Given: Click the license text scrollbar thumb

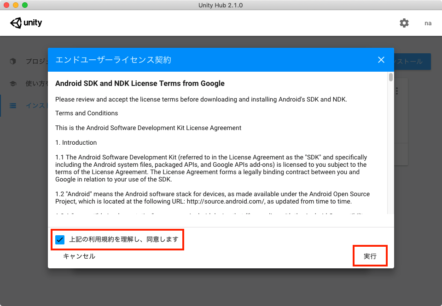Looking at the screenshot, I should click(x=391, y=77).
